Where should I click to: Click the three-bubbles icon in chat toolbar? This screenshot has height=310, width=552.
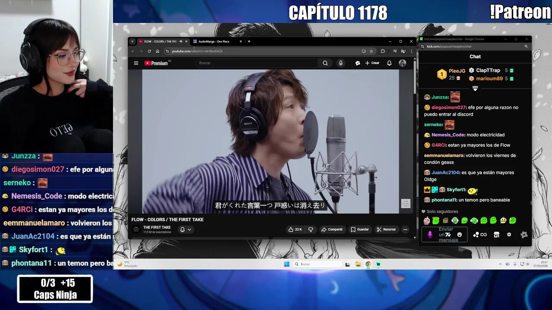click(x=476, y=235)
